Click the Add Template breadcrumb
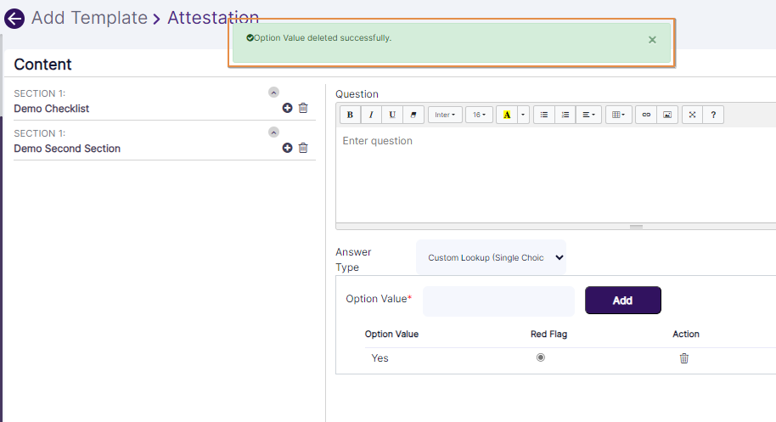This screenshot has height=422, width=776. [x=90, y=18]
